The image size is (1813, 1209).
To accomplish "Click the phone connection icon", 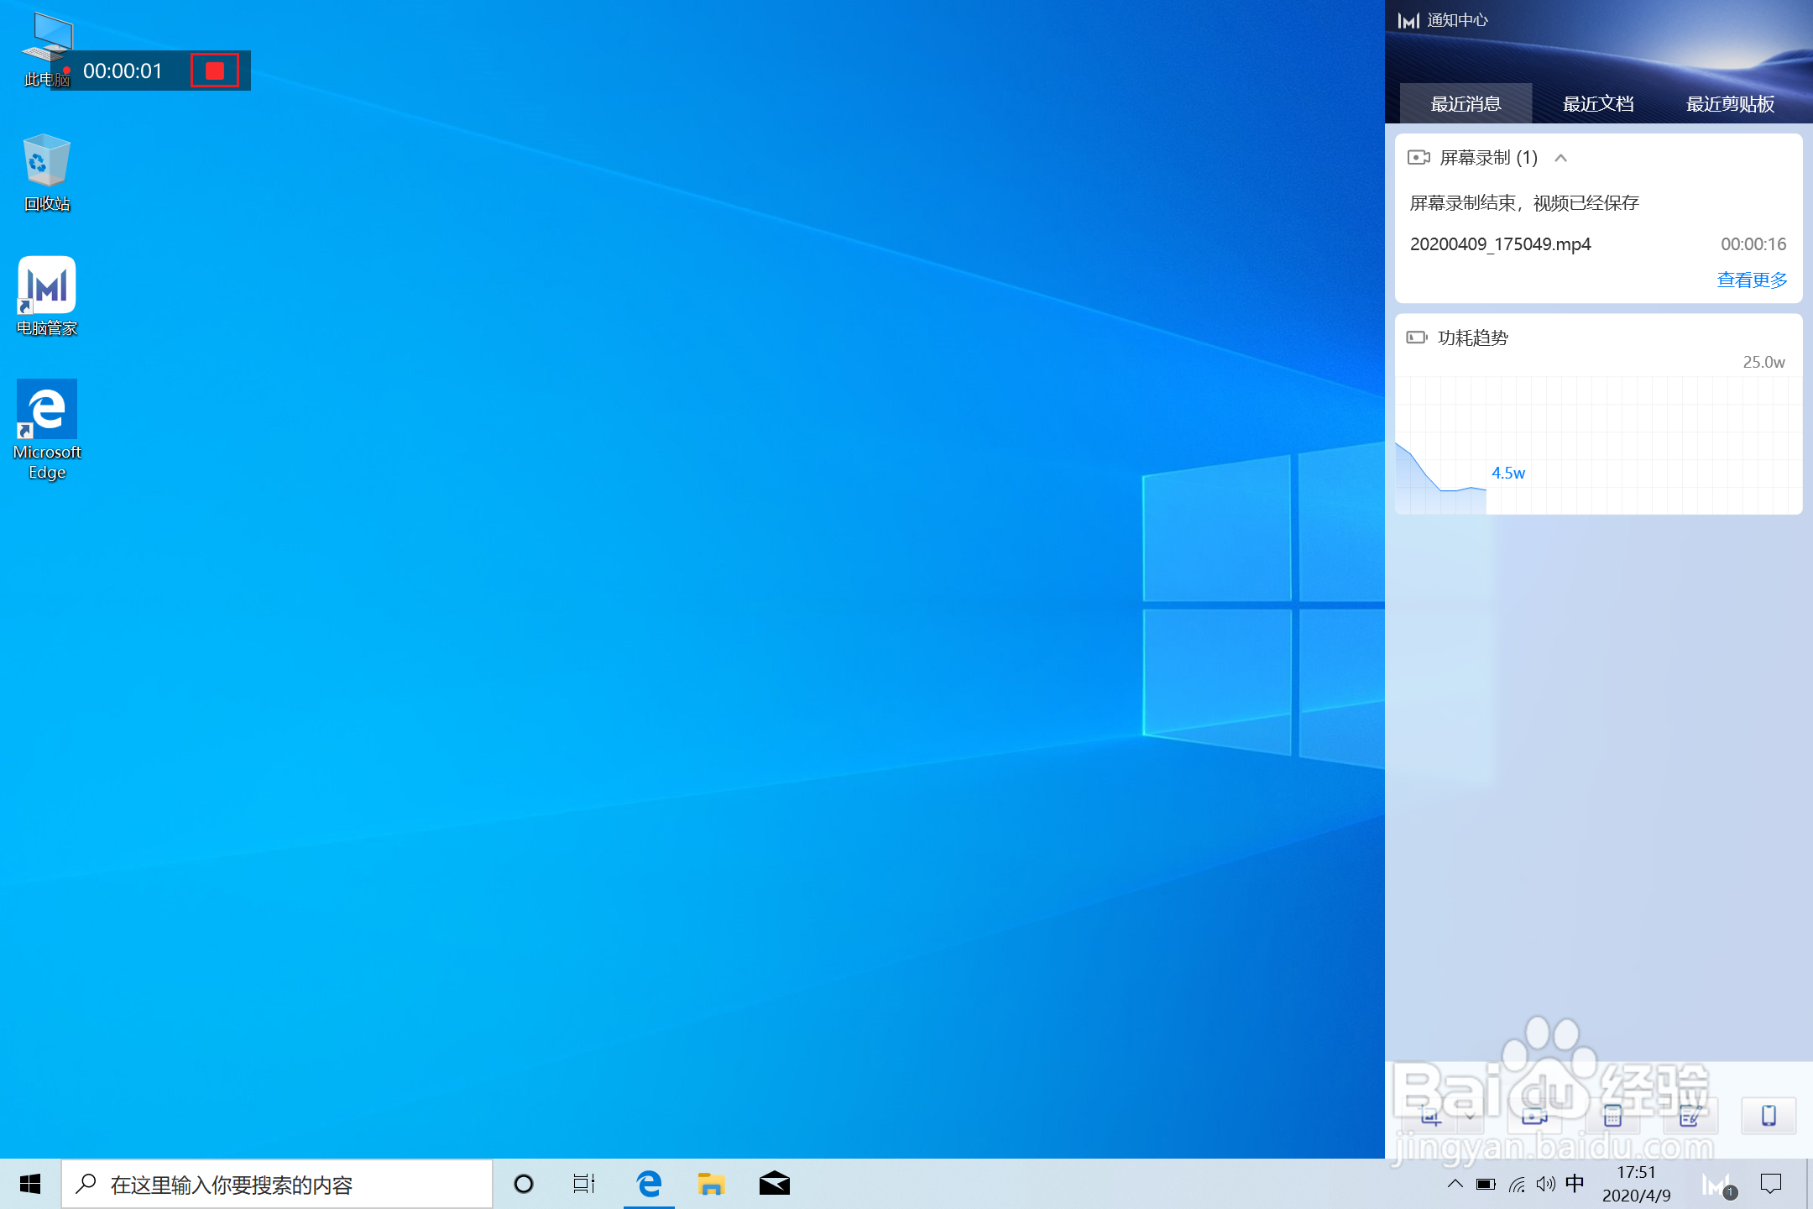I will click(x=1769, y=1116).
